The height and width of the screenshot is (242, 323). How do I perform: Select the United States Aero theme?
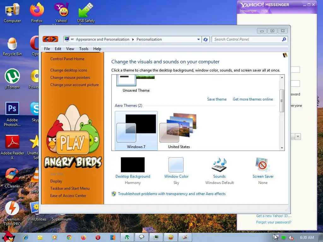179,131
